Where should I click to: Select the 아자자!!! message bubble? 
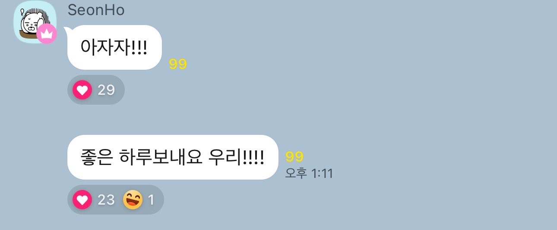click(114, 47)
